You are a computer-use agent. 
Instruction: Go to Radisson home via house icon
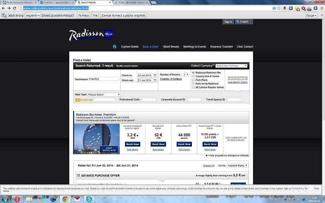click(x=115, y=46)
